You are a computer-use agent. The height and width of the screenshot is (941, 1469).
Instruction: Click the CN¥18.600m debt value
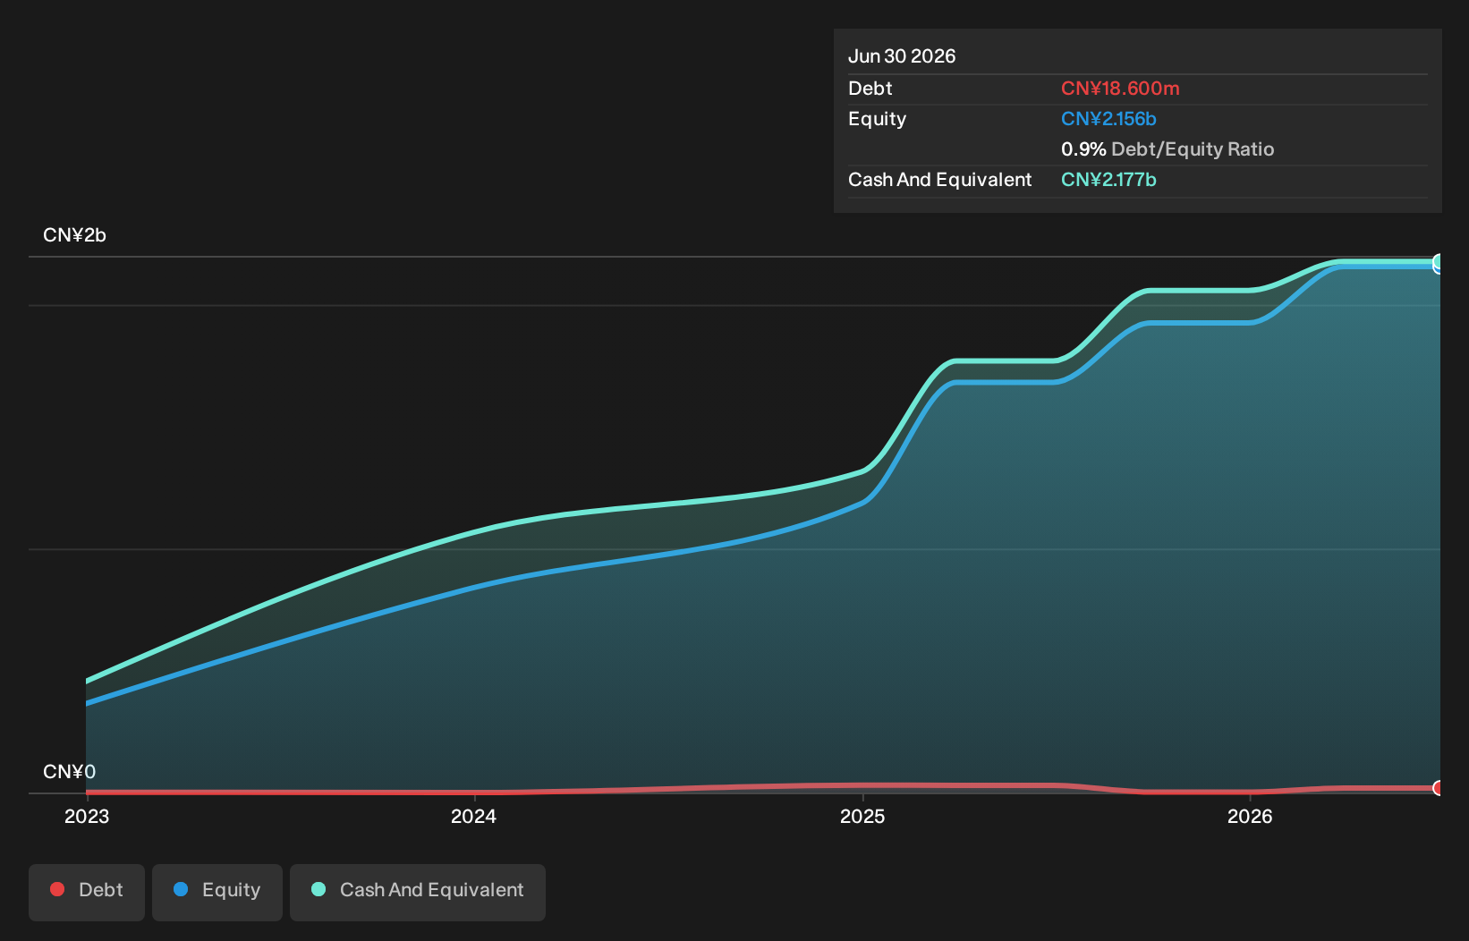click(1120, 89)
